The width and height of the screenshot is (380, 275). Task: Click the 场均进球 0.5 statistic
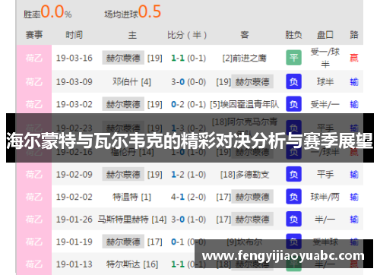click(133, 12)
